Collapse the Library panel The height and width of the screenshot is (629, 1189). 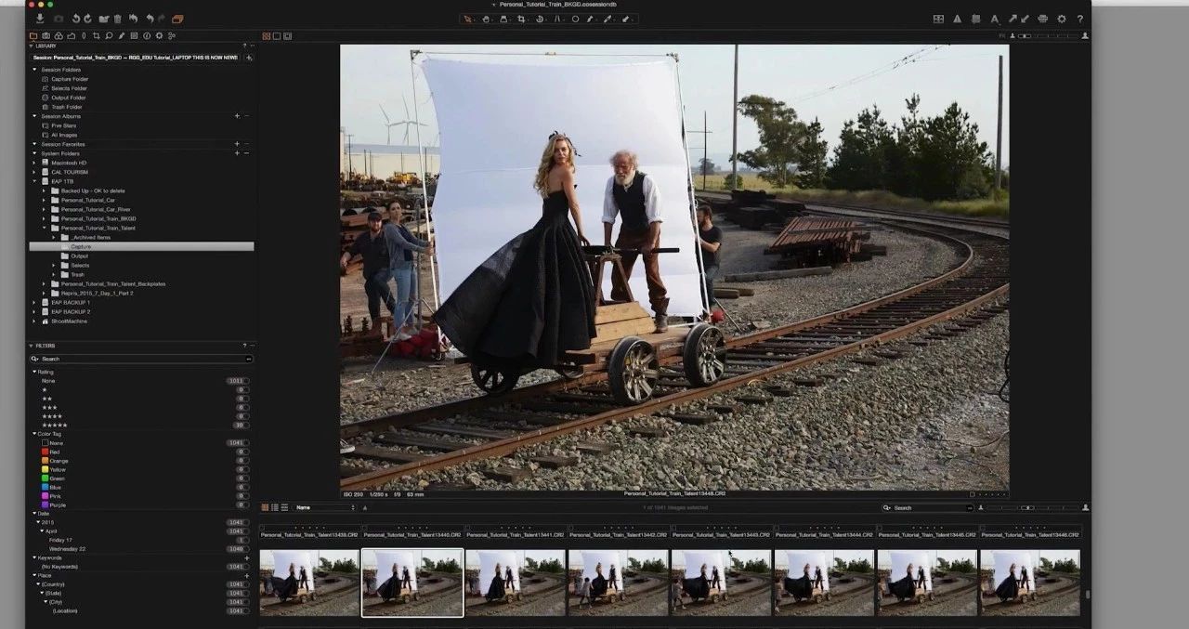(x=31, y=46)
